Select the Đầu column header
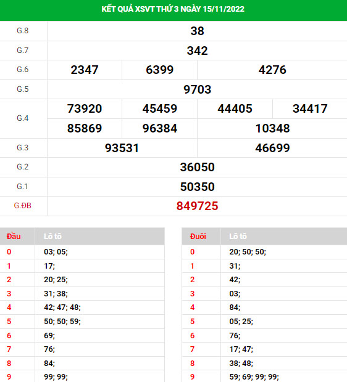The height and width of the screenshot is (382, 347). coord(14,236)
